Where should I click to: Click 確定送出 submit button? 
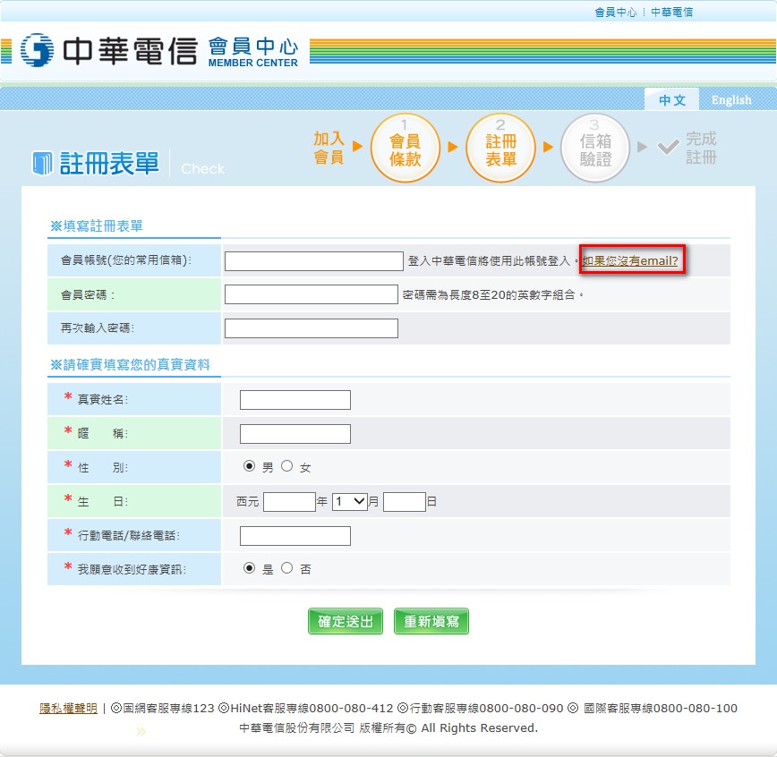click(346, 621)
